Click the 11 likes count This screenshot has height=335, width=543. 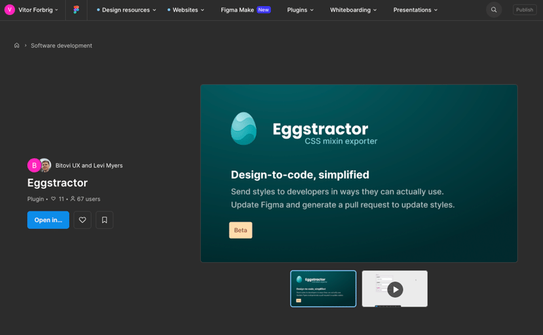click(x=58, y=199)
